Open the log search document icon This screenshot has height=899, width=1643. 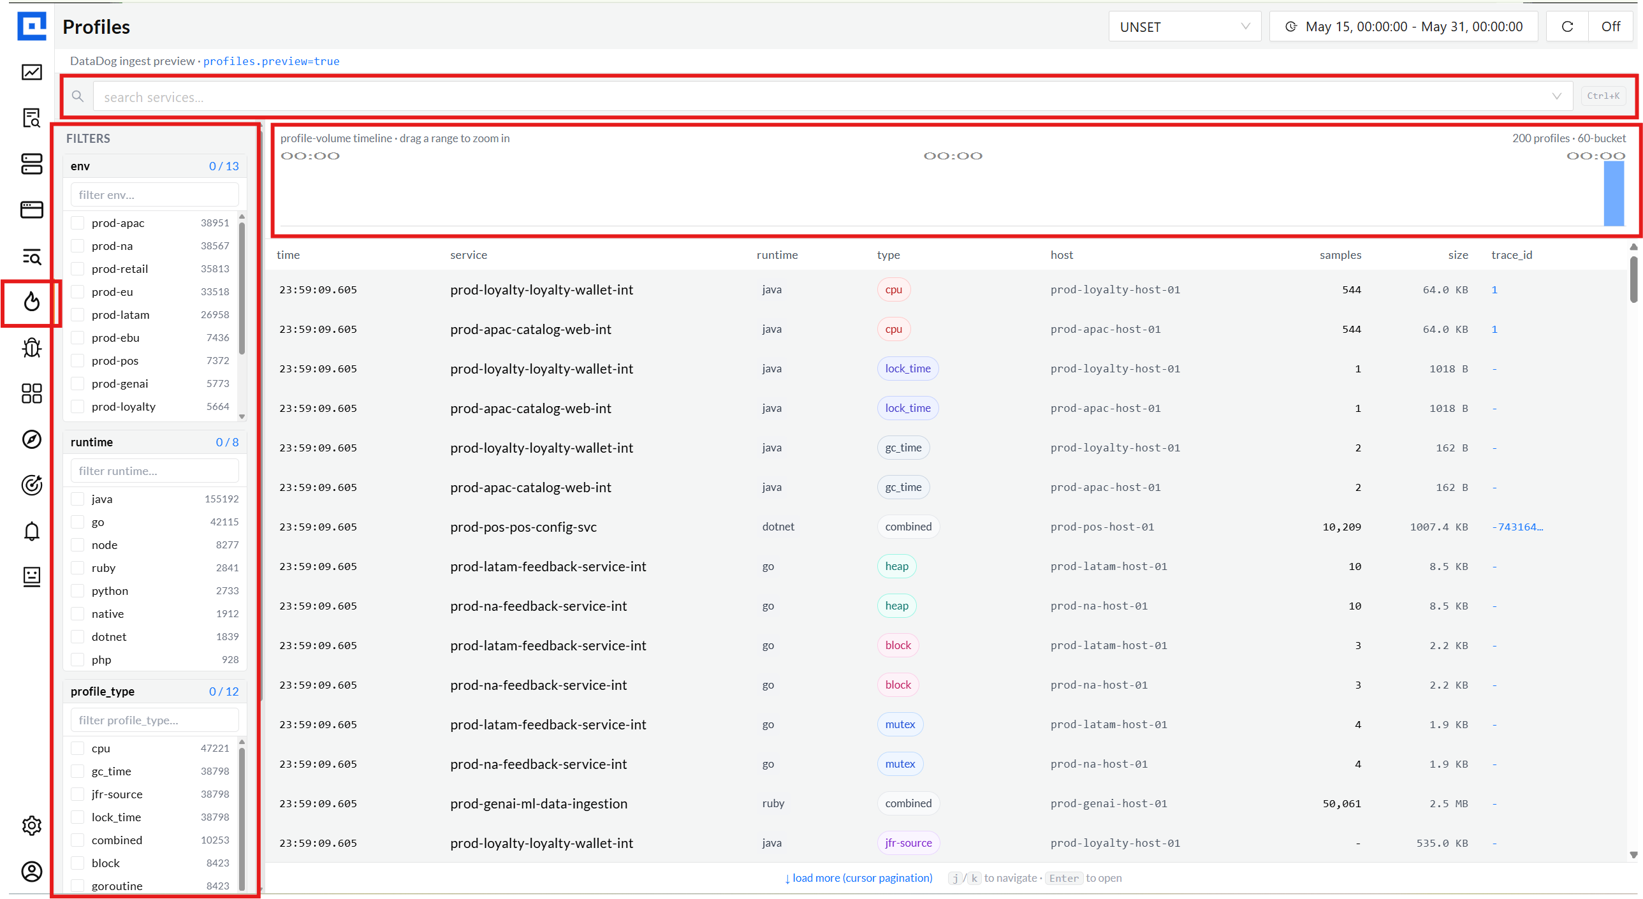[31, 118]
